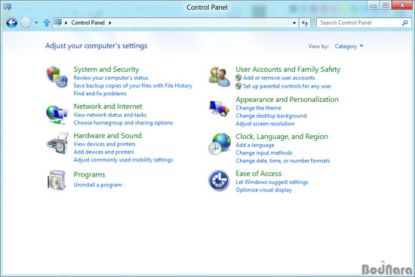Screen dimensions: 415x277
Task: Open Adjust commonly used mobility settings
Action: click(x=123, y=160)
